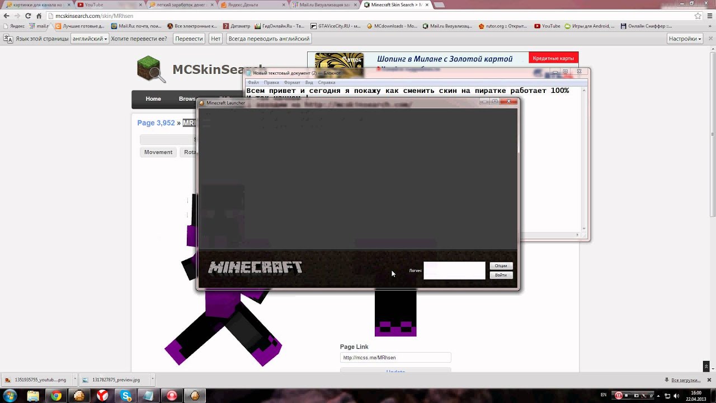
Task: Open the rutor.org bookmark
Action: pyautogui.click(x=502, y=26)
